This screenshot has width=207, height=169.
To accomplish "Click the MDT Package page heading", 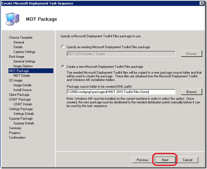I will coord(41,19).
